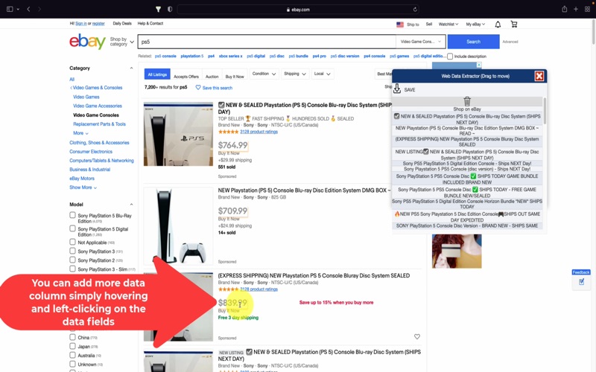The height and width of the screenshot is (372, 596).
Task: Check the Sony PlayStation 2 model filter
Action: [x=72, y=260]
